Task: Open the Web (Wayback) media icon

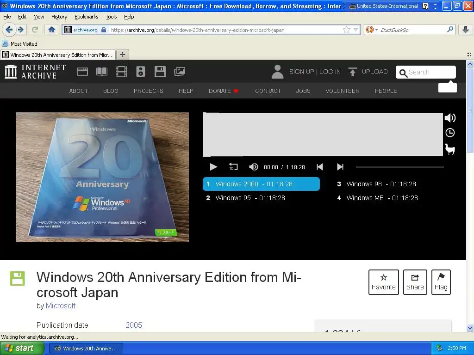Action: click(82, 72)
